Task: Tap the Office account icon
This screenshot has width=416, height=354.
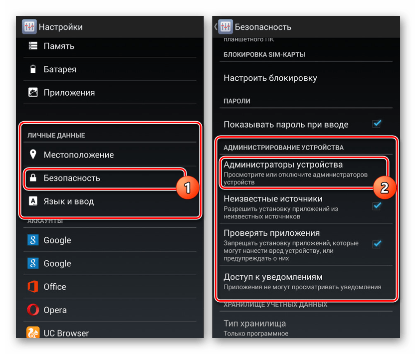Action: [x=33, y=287]
